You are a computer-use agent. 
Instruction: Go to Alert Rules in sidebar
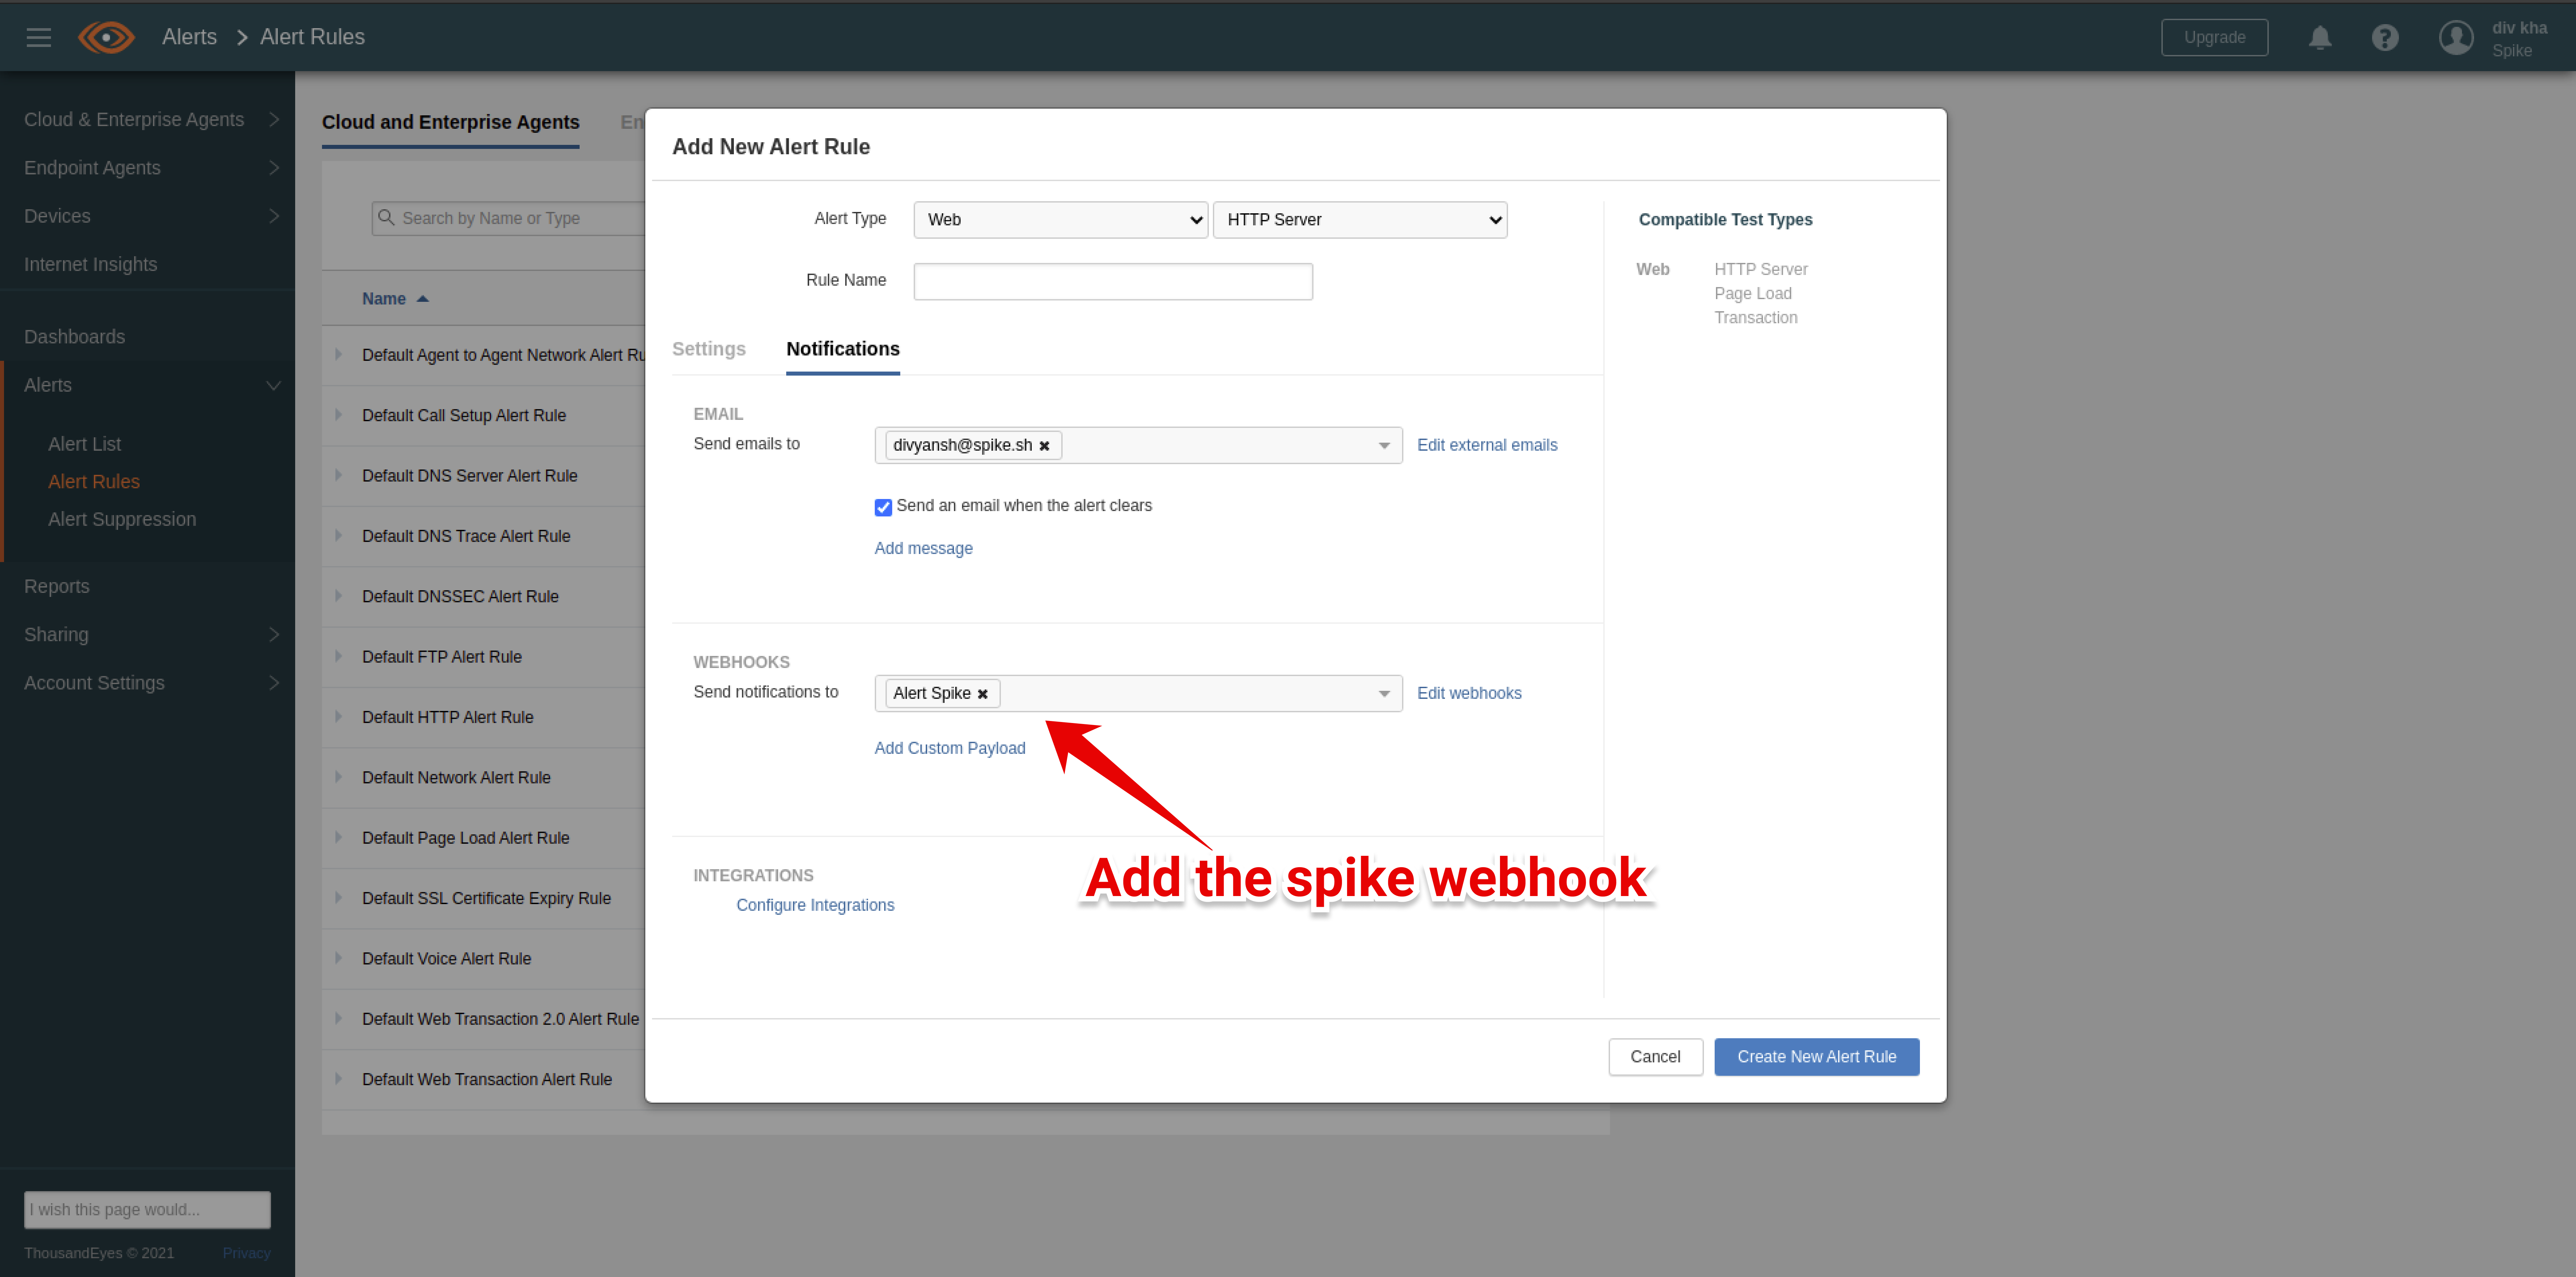tap(94, 482)
